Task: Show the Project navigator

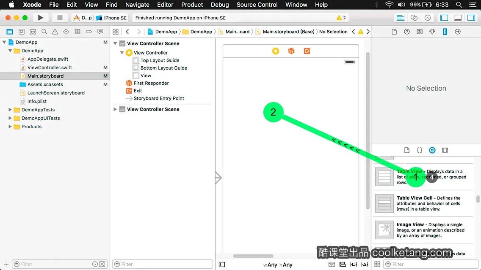Action: click(x=10, y=32)
